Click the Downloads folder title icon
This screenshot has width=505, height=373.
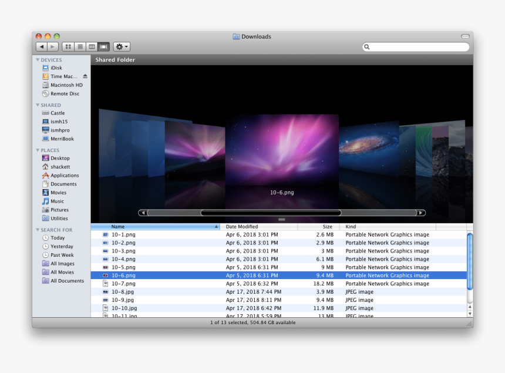point(236,37)
